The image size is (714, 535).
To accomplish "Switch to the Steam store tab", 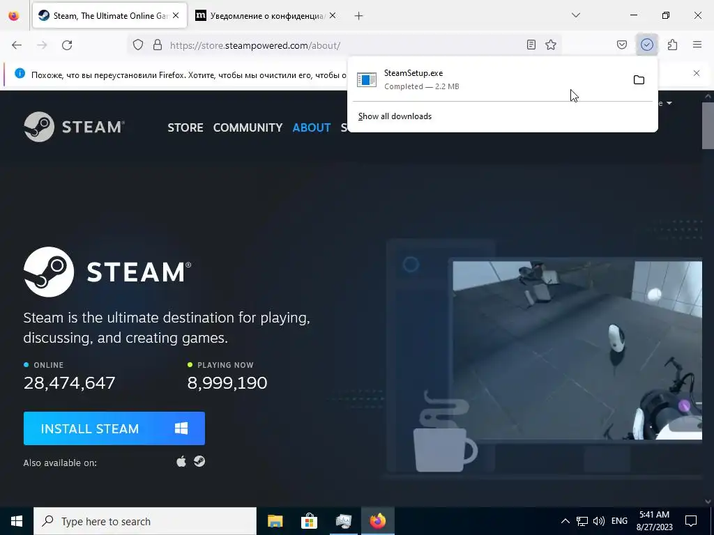I will 109,15.
